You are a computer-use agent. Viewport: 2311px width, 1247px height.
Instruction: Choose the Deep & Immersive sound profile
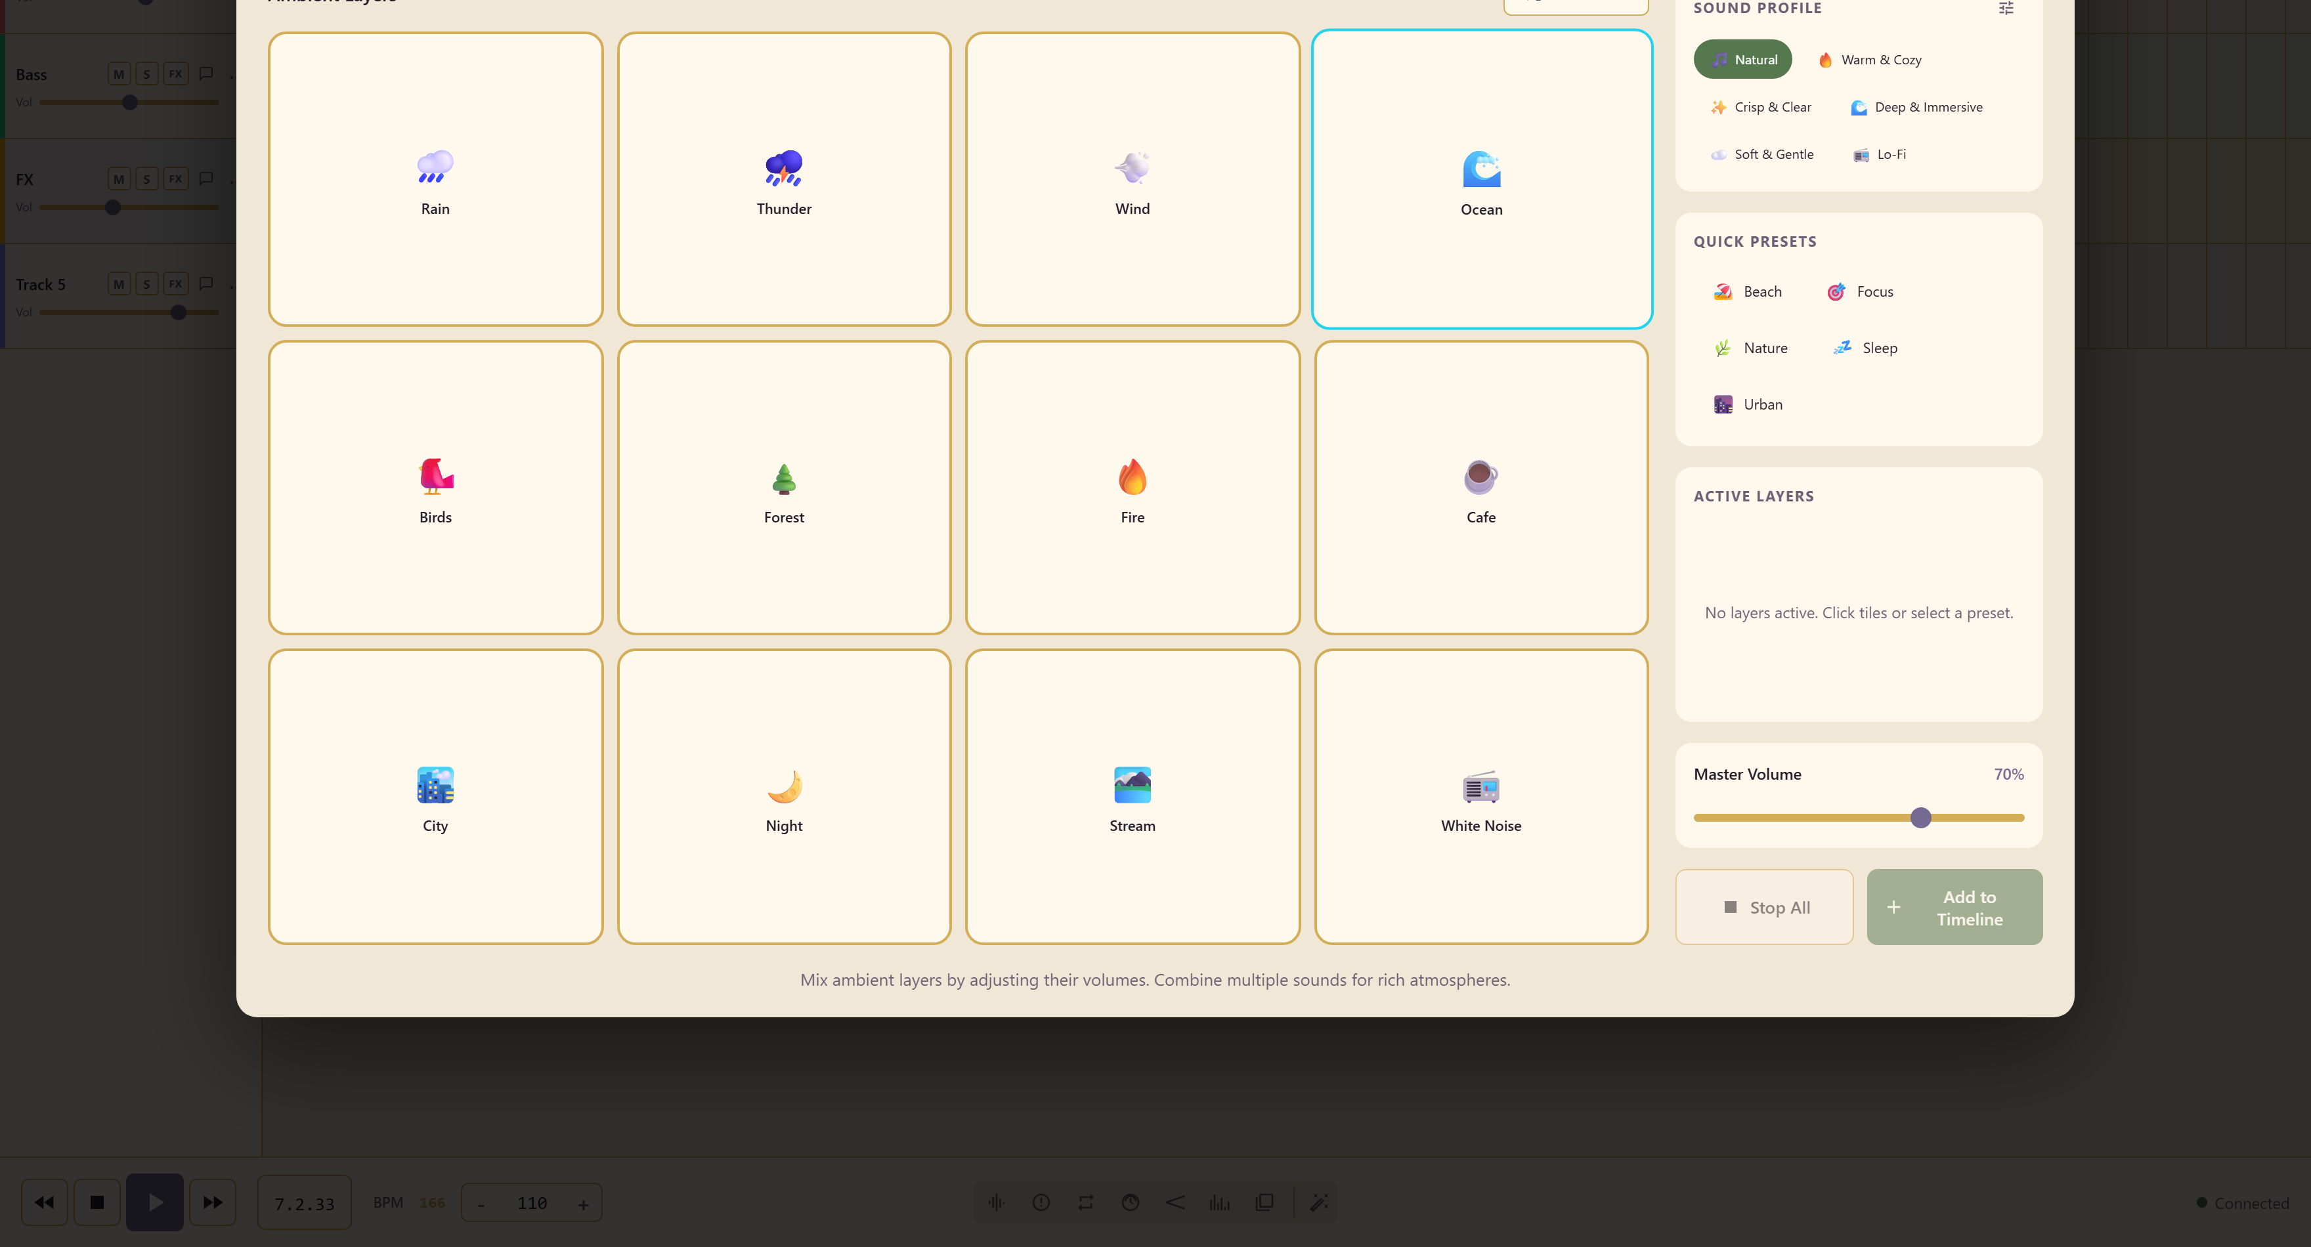pyautogui.click(x=1916, y=107)
